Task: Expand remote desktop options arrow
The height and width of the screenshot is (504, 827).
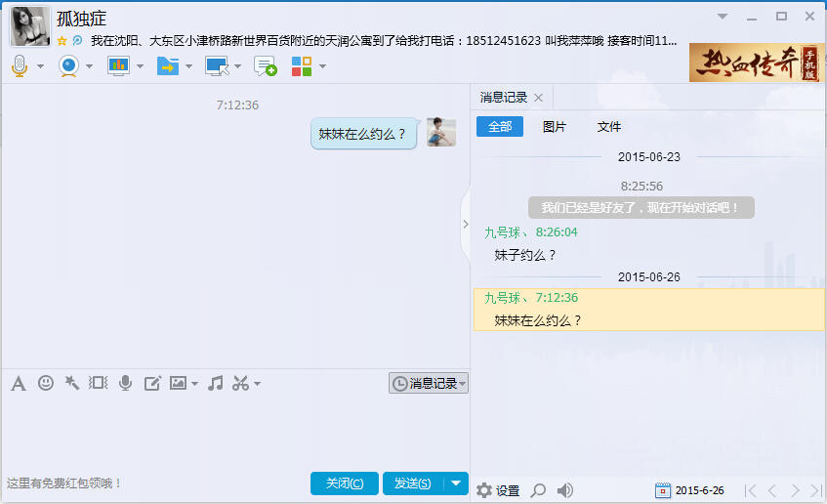Action: (x=238, y=66)
